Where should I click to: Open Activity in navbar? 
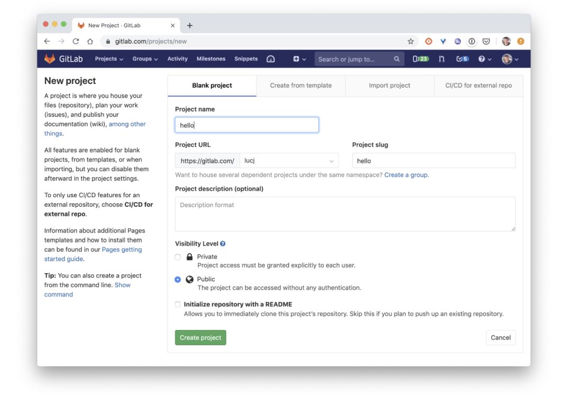177,59
